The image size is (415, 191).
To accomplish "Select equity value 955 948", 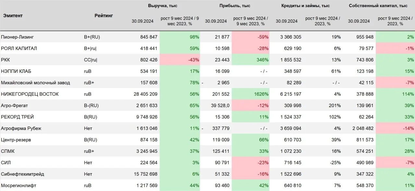I will [365, 37].
